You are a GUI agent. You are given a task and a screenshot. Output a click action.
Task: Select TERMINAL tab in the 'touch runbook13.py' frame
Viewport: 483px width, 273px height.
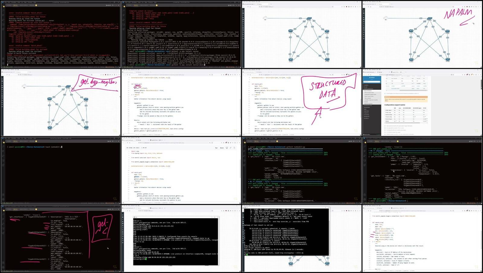click(x=15, y=141)
